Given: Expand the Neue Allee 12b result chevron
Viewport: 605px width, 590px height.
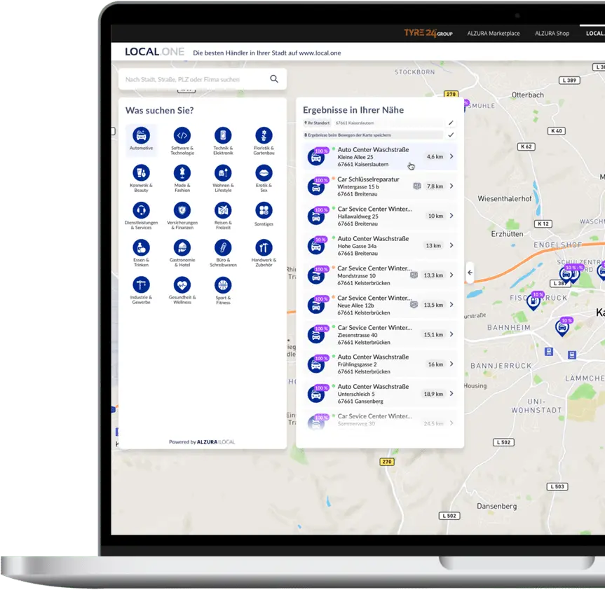Looking at the screenshot, I should 451,305.
